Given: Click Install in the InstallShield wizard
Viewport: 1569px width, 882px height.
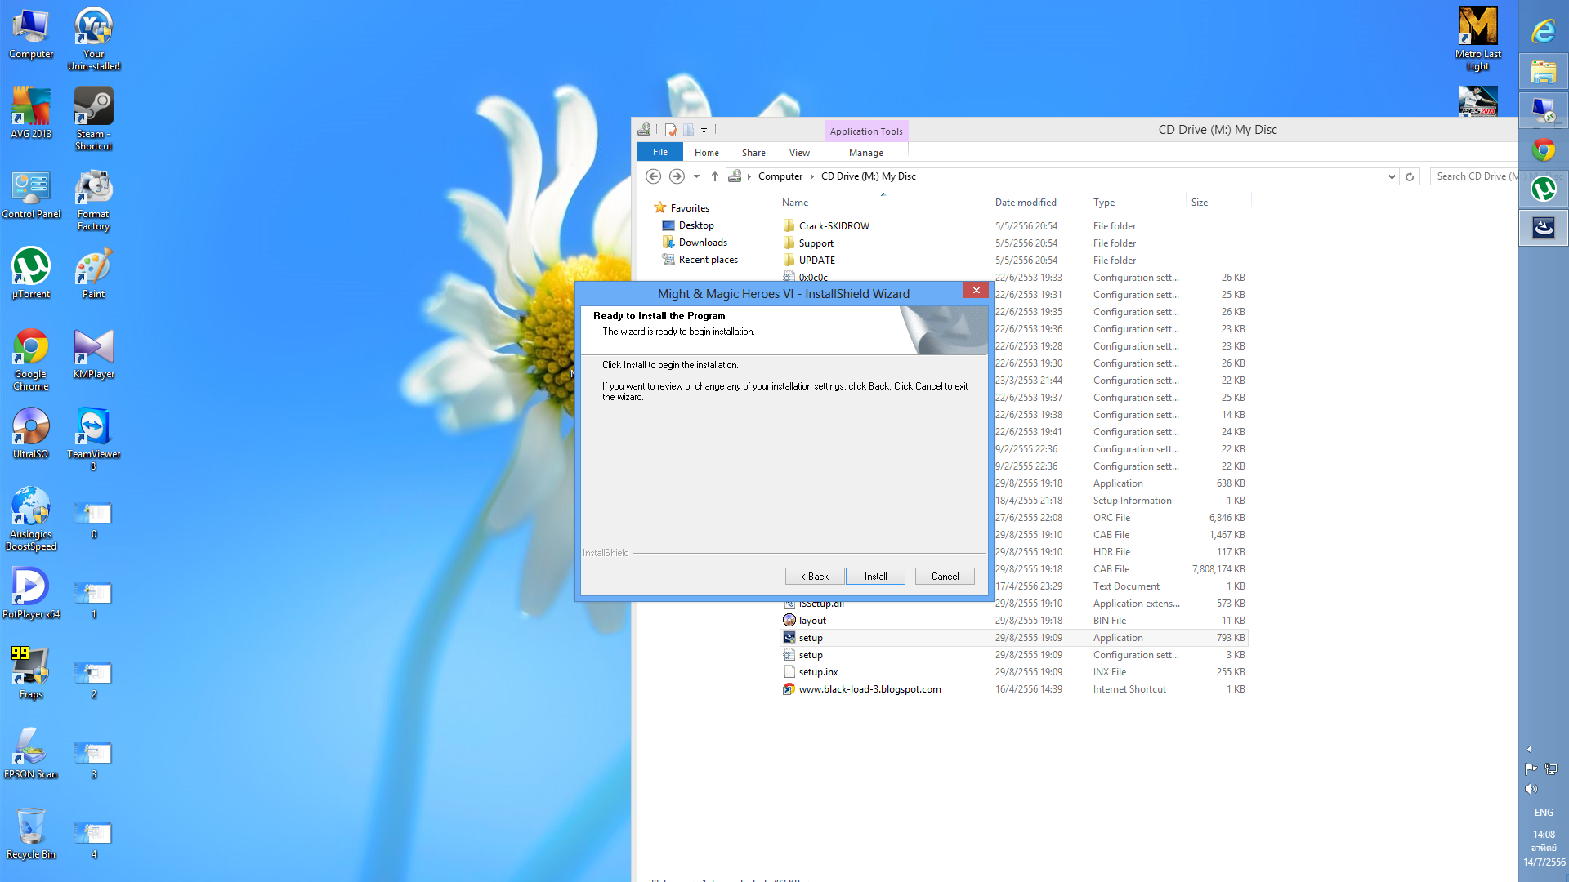Looking at the screenshot, I should [x=875, y=577].
